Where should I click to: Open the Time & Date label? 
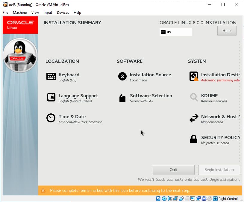pos(72,117)
